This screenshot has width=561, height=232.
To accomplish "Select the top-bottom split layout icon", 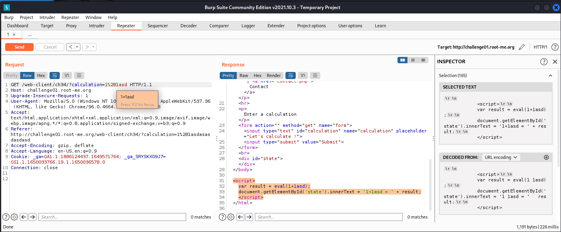I will coord(413,60).
